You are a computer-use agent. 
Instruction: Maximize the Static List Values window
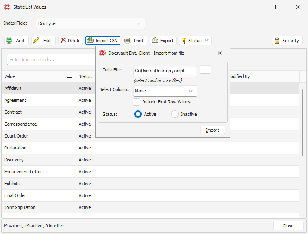point(277,7)
